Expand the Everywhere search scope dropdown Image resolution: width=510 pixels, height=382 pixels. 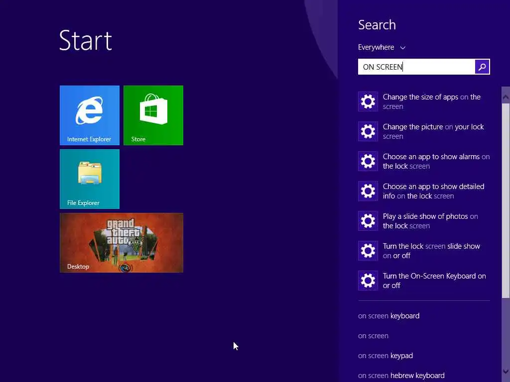pyautogui.click(x=382, y=47)
